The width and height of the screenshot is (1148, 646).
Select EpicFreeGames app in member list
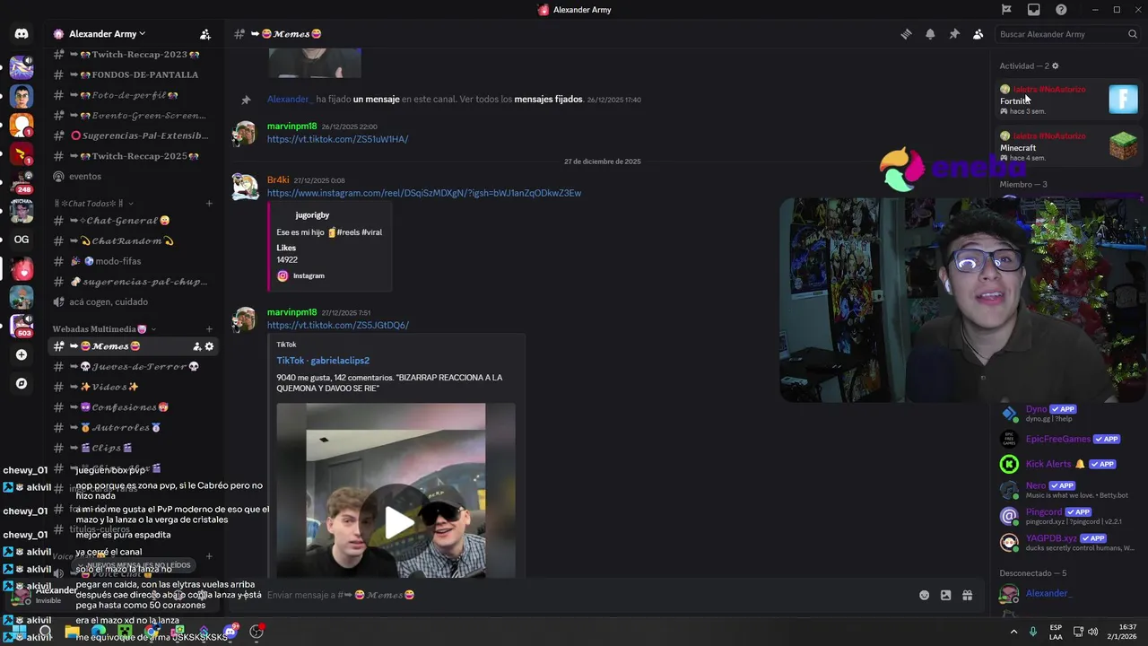coord(1067,439)
